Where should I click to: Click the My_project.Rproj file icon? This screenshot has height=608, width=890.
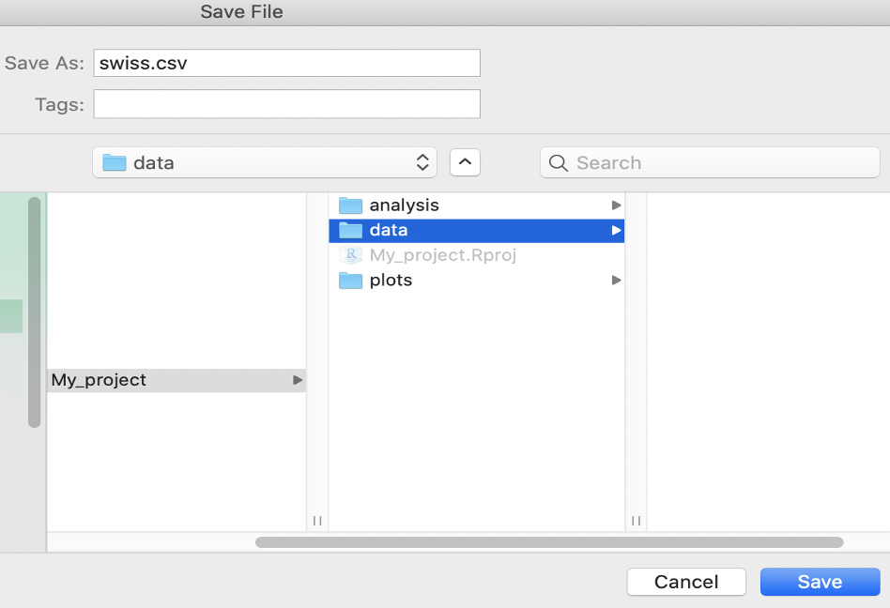(350, 255)
